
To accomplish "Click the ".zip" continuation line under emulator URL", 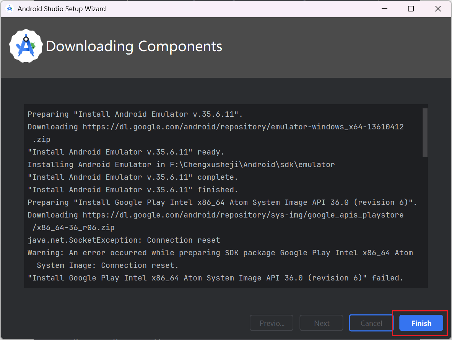I will (x=42, y=140).
